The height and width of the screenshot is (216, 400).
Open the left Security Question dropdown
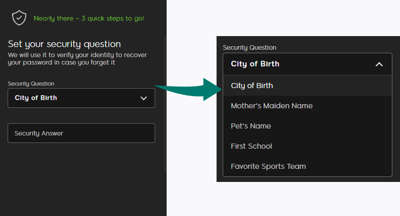coord(81,98)
